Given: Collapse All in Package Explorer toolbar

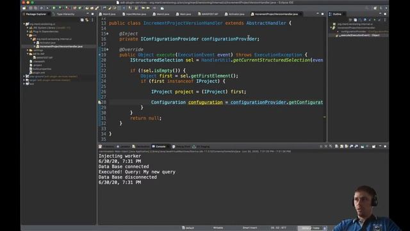Looking at the screenshot, I should click(x=82, y=20).
